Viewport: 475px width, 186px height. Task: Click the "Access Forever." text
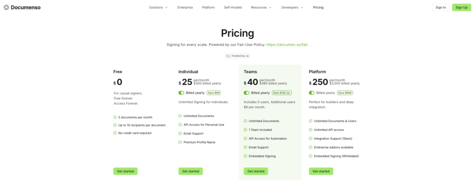point(126,103)
